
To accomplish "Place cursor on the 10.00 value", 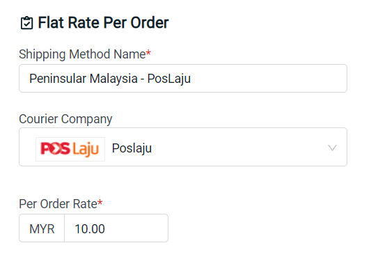I will [x=90, y=228].
